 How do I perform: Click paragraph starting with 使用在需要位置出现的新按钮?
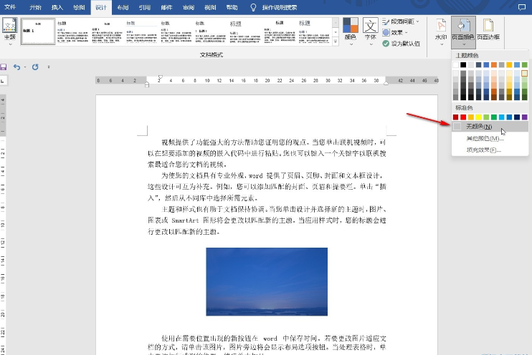pyautogui.click(x=267, y=346)
